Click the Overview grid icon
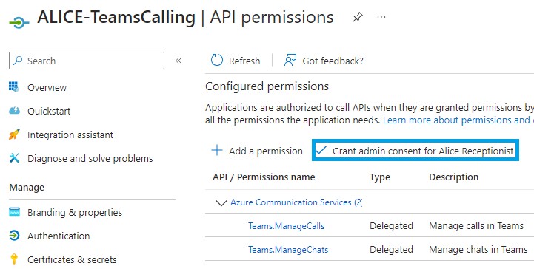Screen dimensions: 534x269 tap(14, 87)
